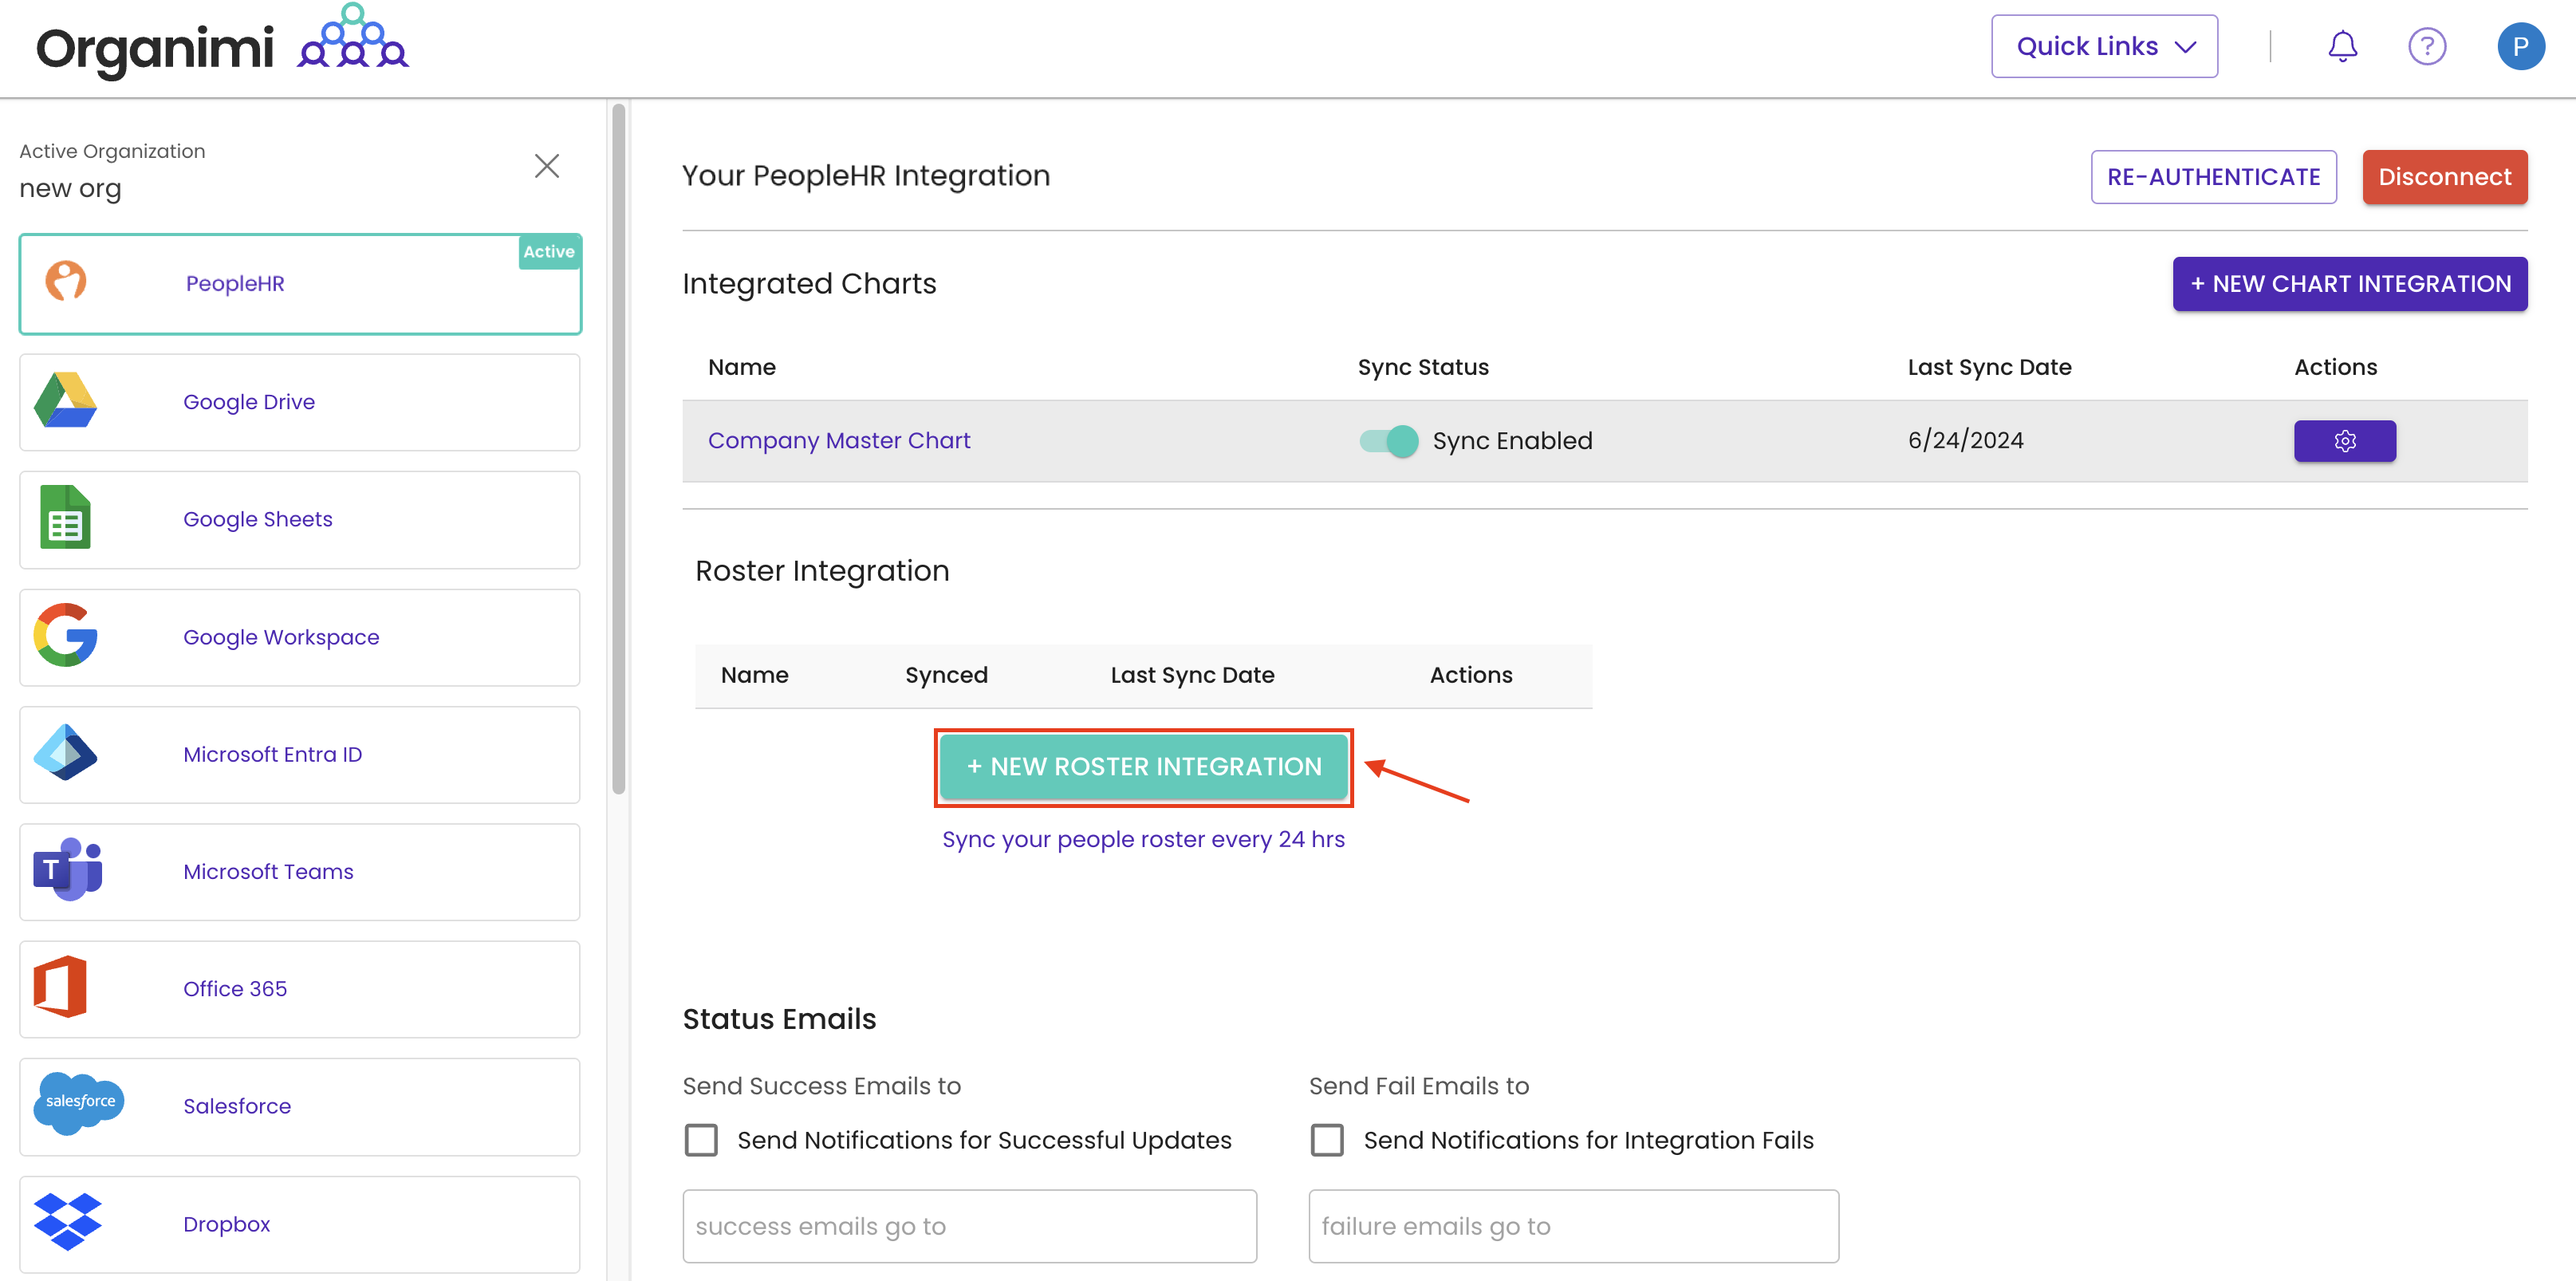Image resolution: width=2576 pixels, height=1281 pixels.
Task: Click + NEW CHART INTEGRATION
Action: click(x=2349, y=284)
